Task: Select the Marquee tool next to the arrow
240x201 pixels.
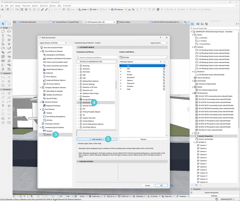Action: pyautogui.click(x=9, y=24)
